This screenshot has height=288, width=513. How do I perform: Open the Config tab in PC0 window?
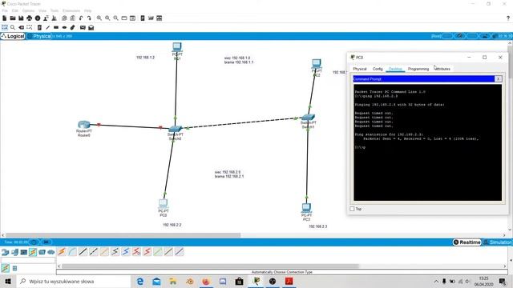378,69
